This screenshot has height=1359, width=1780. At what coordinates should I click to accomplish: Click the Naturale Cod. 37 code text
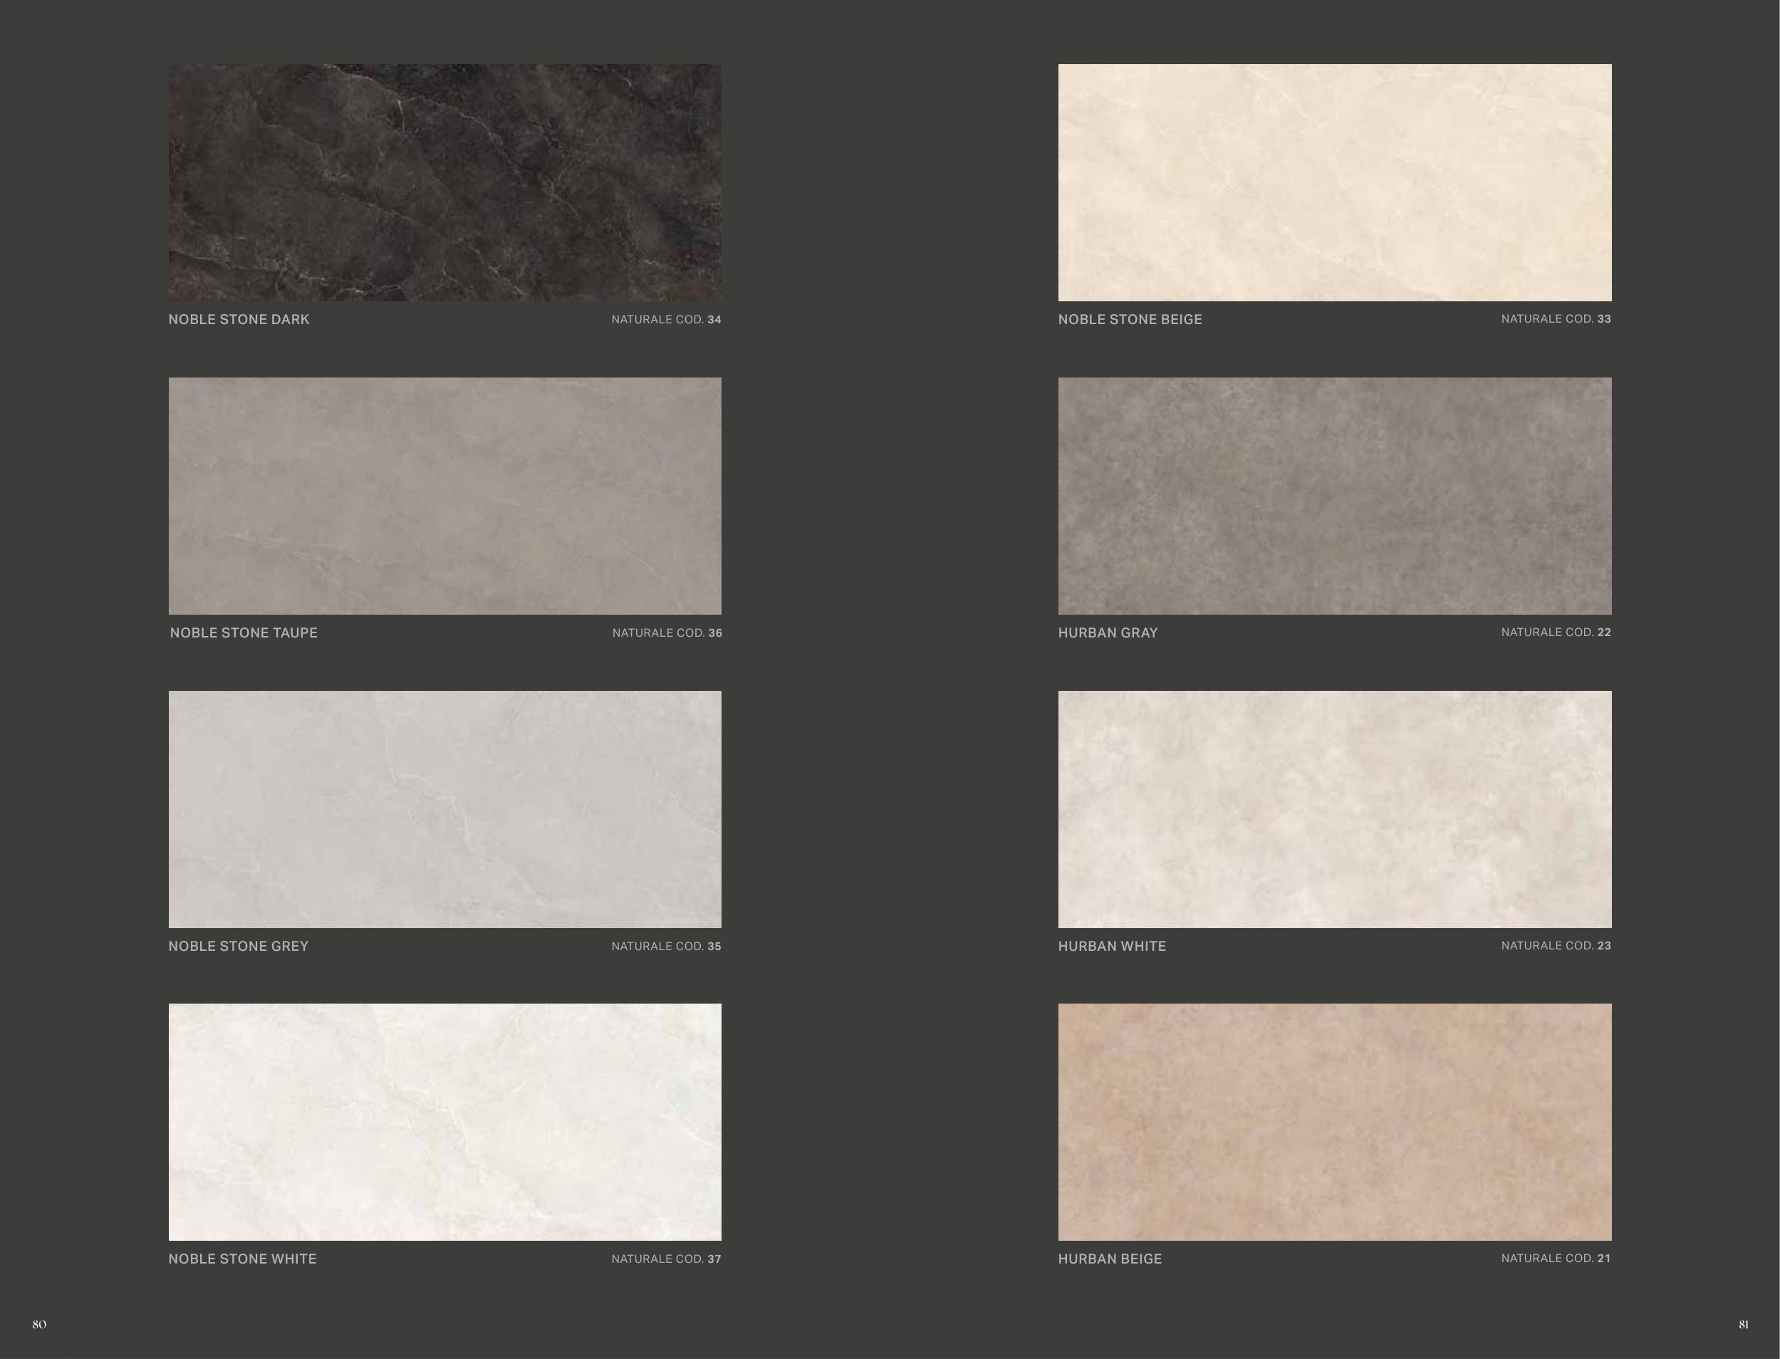point(665,1259)
